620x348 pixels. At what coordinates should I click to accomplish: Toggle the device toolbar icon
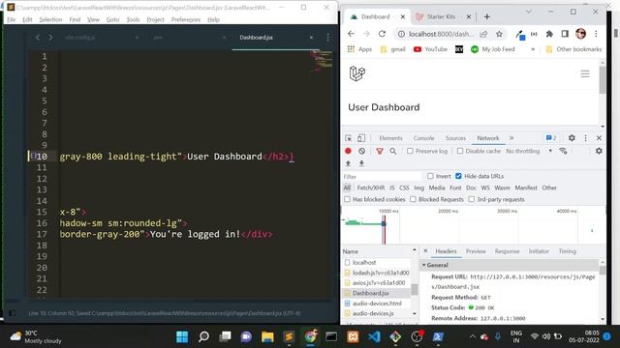pos(361,138)
